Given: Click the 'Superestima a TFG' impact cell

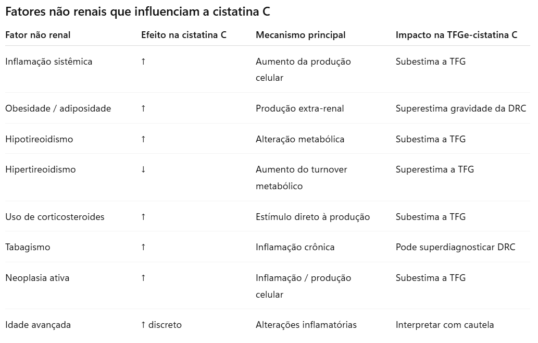Looking at the screenshot, I should [x=434, y=169].
